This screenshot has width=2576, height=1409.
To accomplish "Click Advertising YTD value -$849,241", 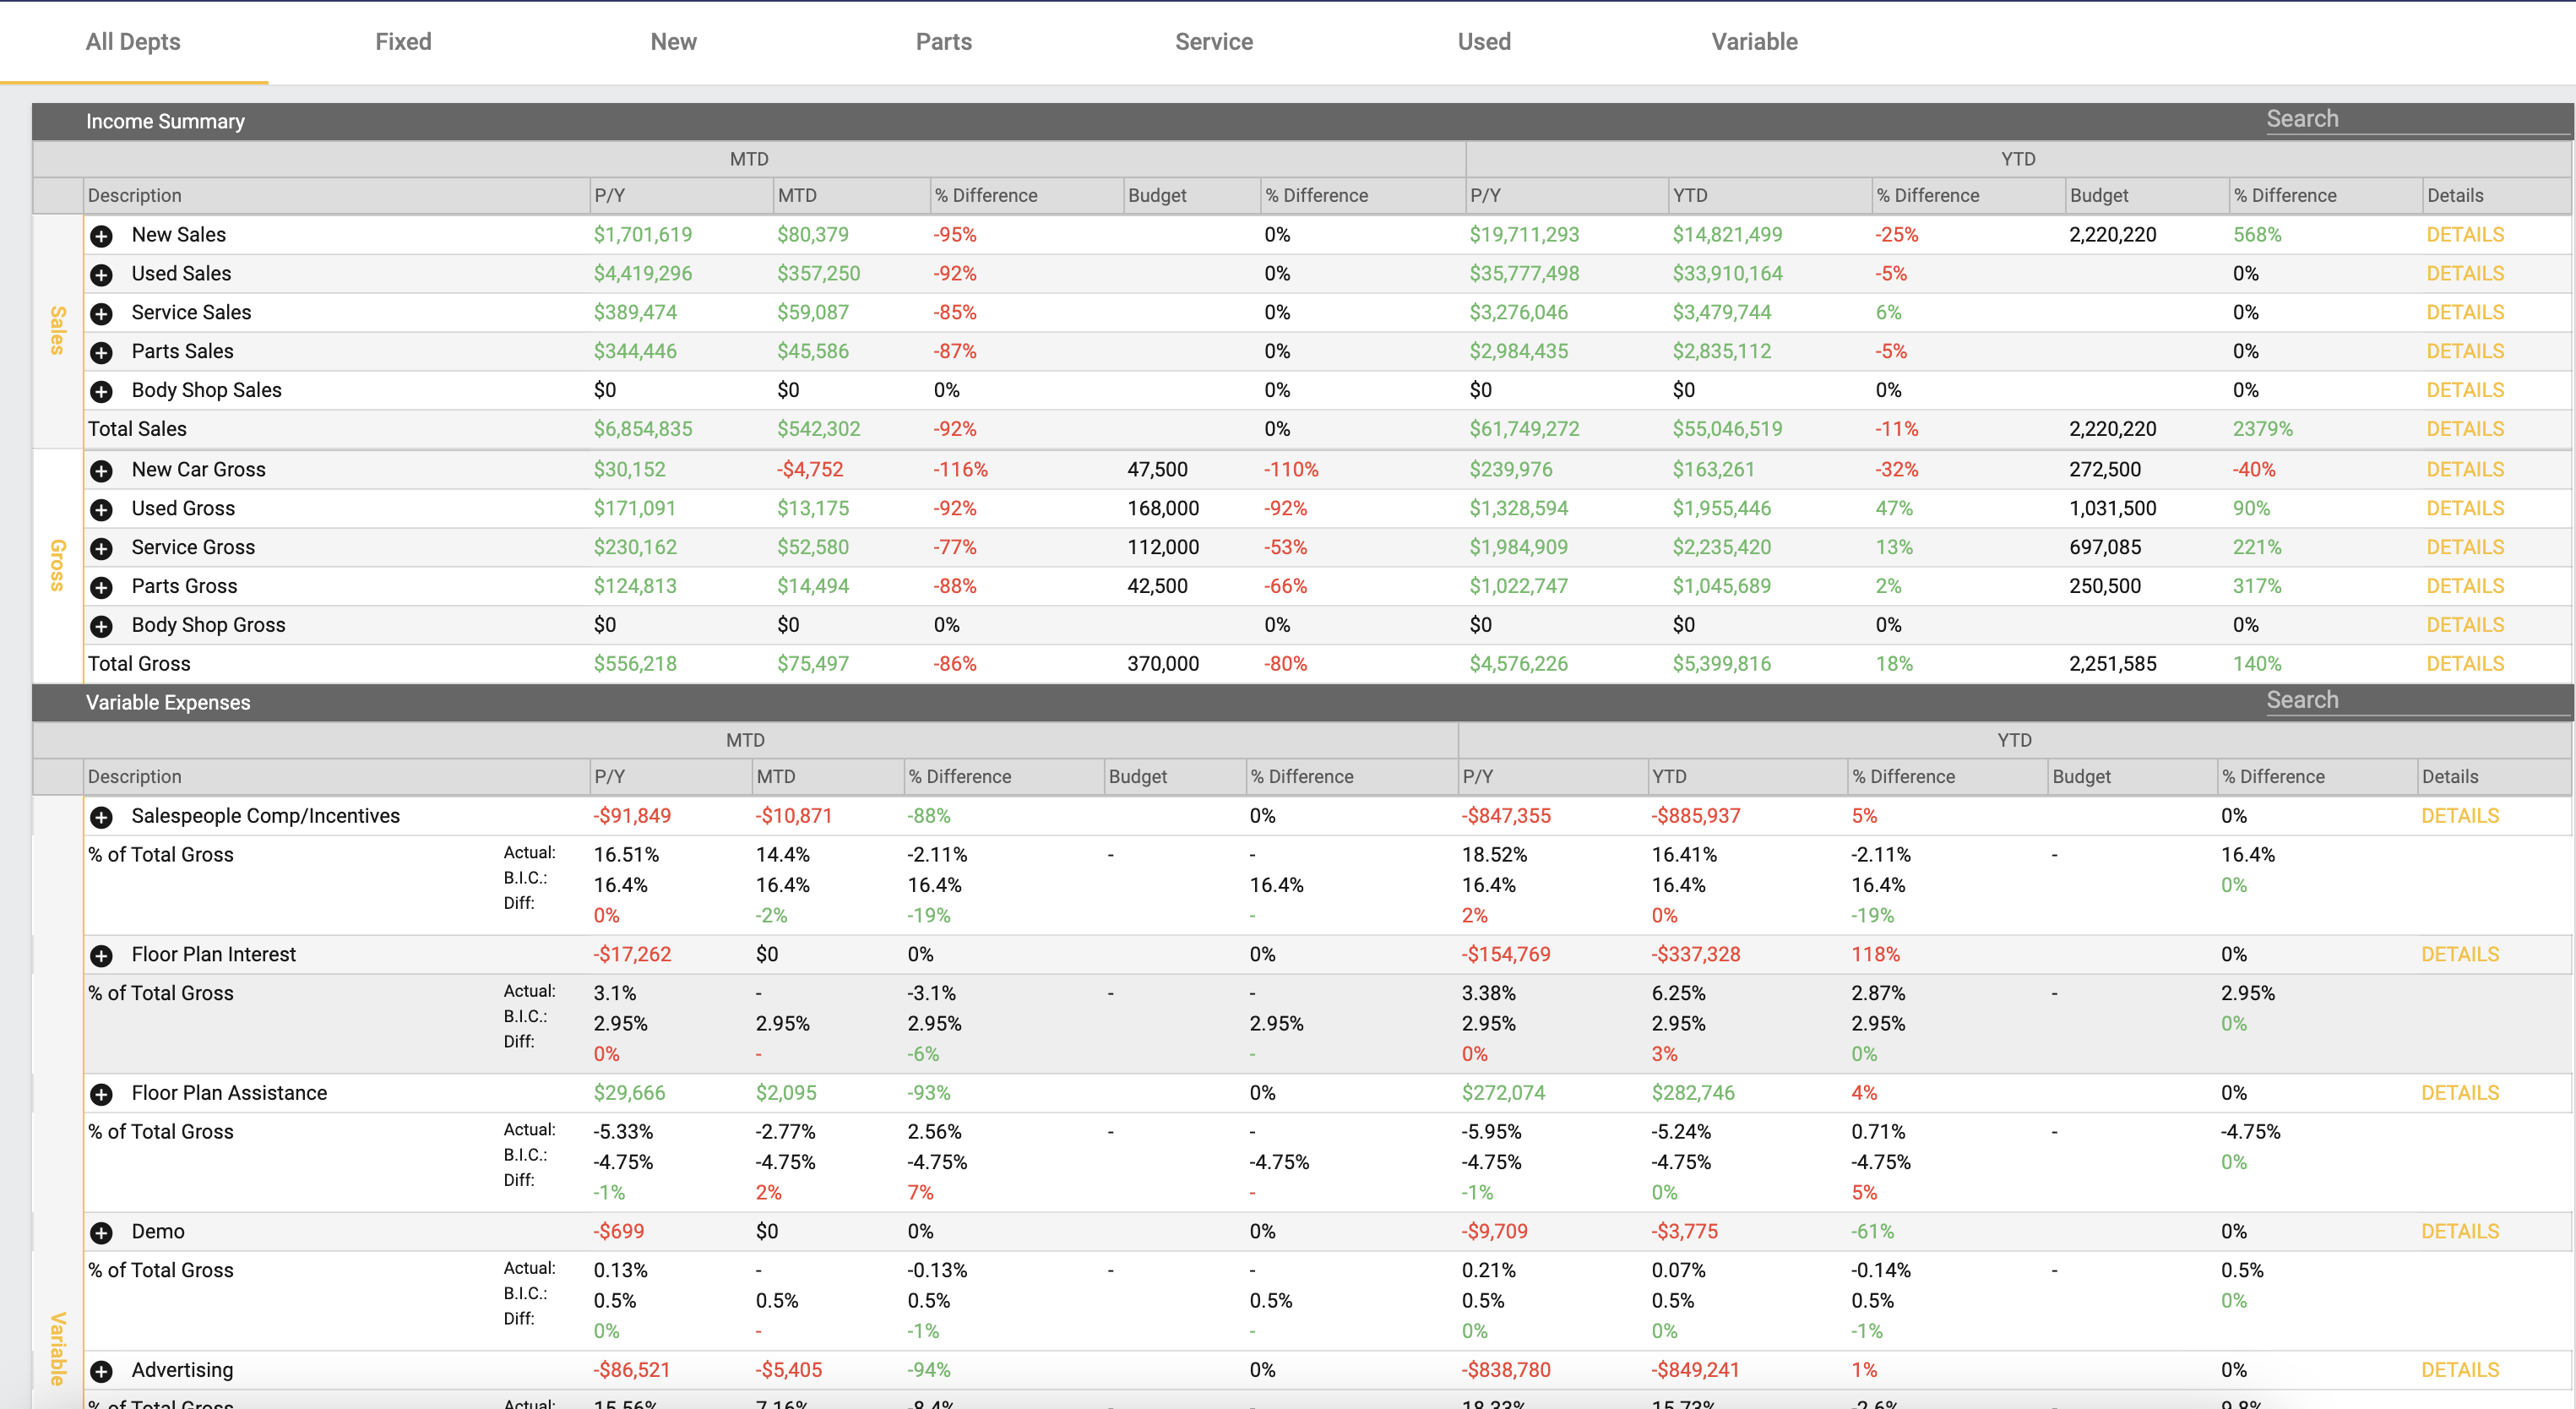I will click(x=1695, y=1371).
